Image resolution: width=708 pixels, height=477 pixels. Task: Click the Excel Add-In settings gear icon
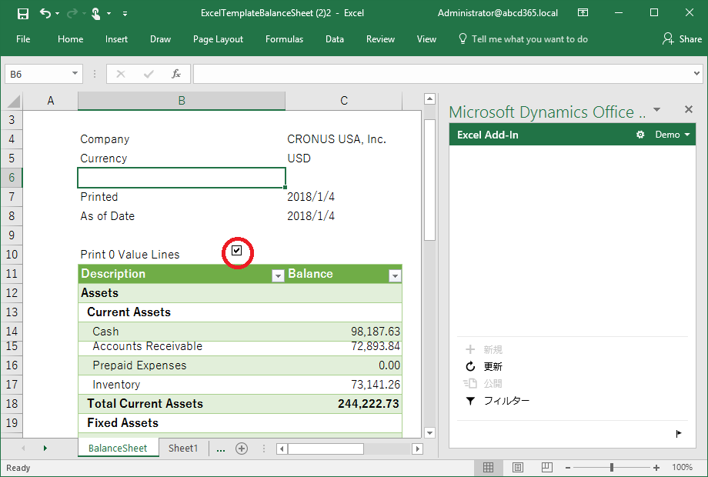click(640, 135)
